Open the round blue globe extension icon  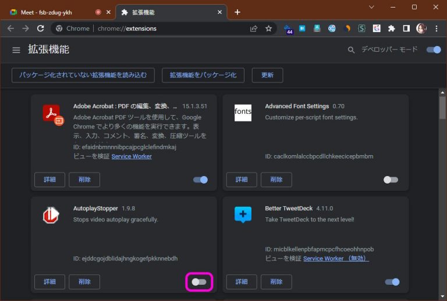pyautogui.click(x=332, y=28)
